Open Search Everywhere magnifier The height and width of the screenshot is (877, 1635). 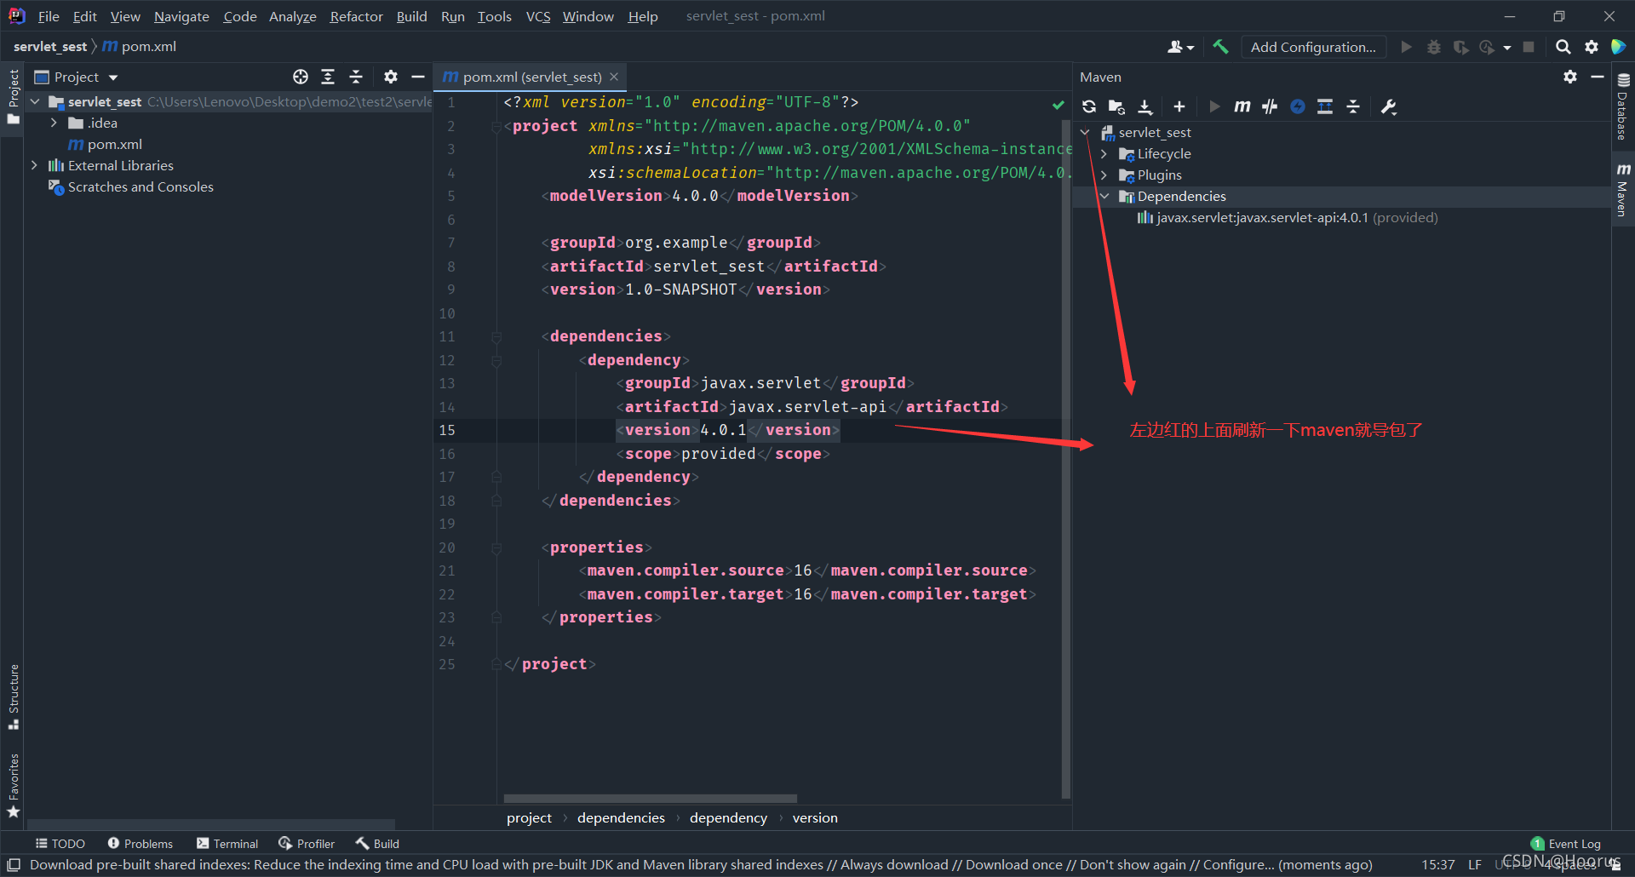(1563, 47)
